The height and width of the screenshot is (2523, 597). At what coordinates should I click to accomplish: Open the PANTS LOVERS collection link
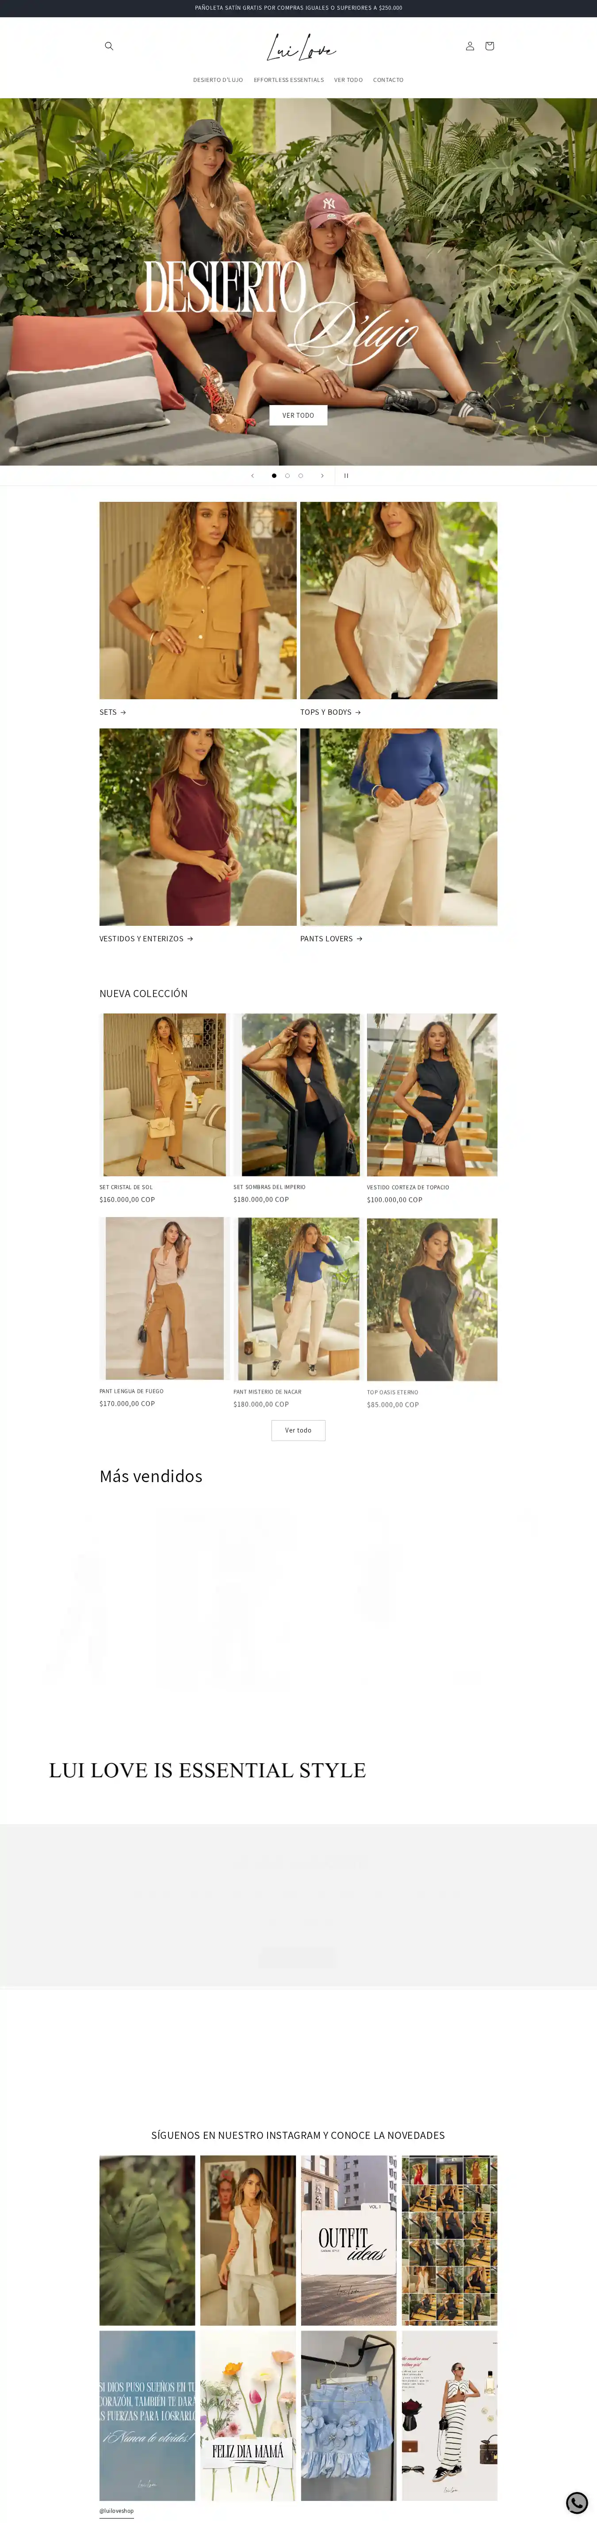332,938
